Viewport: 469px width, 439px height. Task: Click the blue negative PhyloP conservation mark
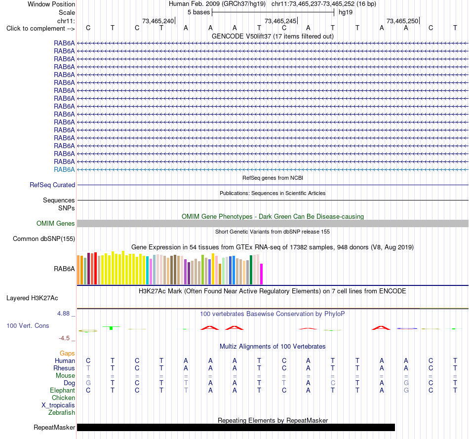[407, 328]
